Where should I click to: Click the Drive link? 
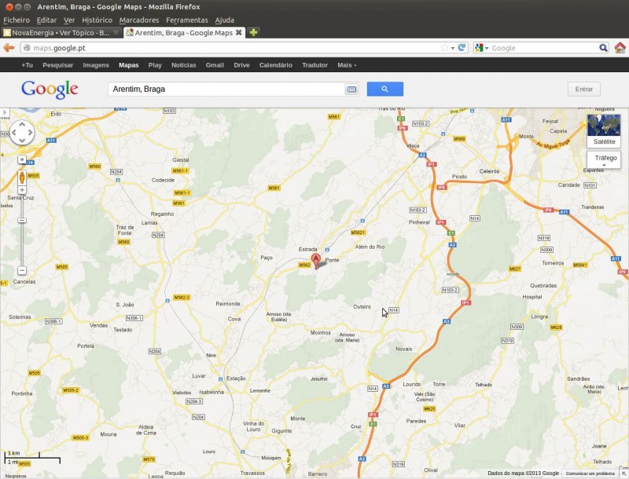coord(241,65)
